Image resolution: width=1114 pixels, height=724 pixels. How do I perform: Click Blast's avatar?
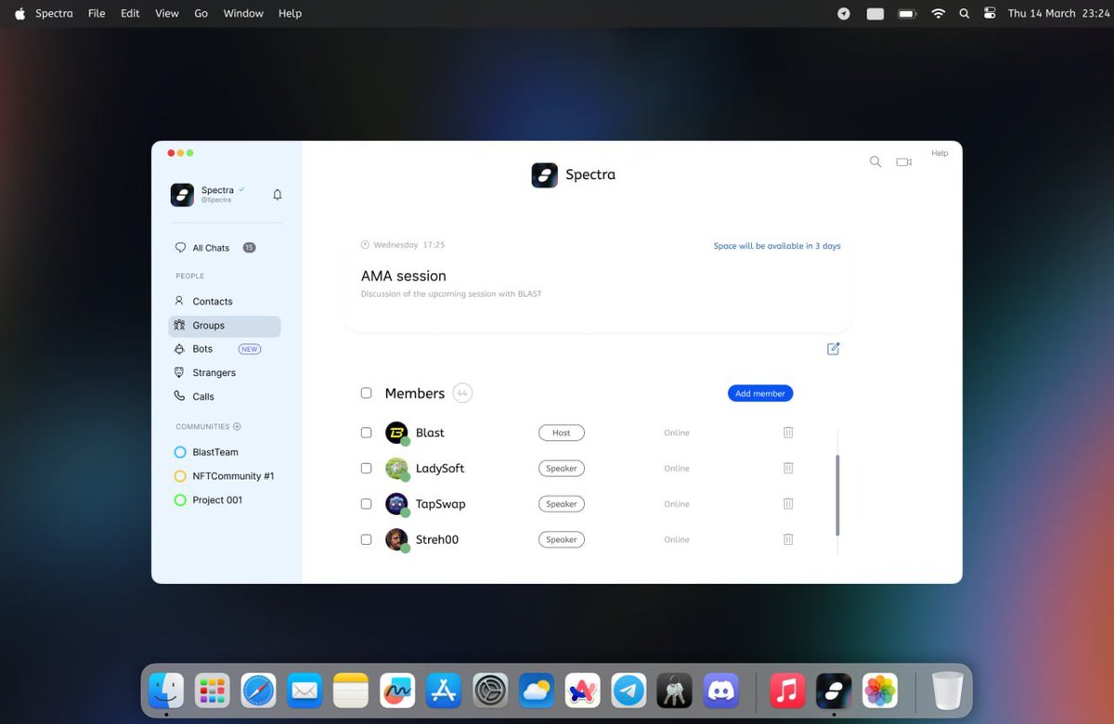click(x=396, y=433)
